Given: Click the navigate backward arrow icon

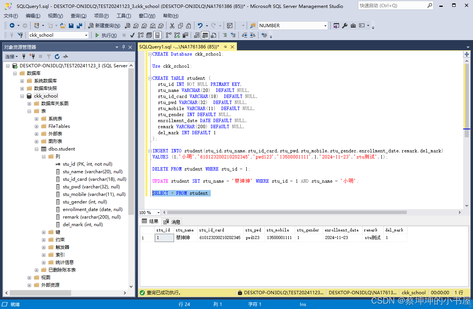Looking at the screenshot, I should tap(12, 26).
